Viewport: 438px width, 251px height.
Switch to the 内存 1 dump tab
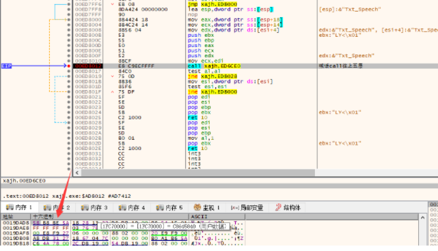19,207
